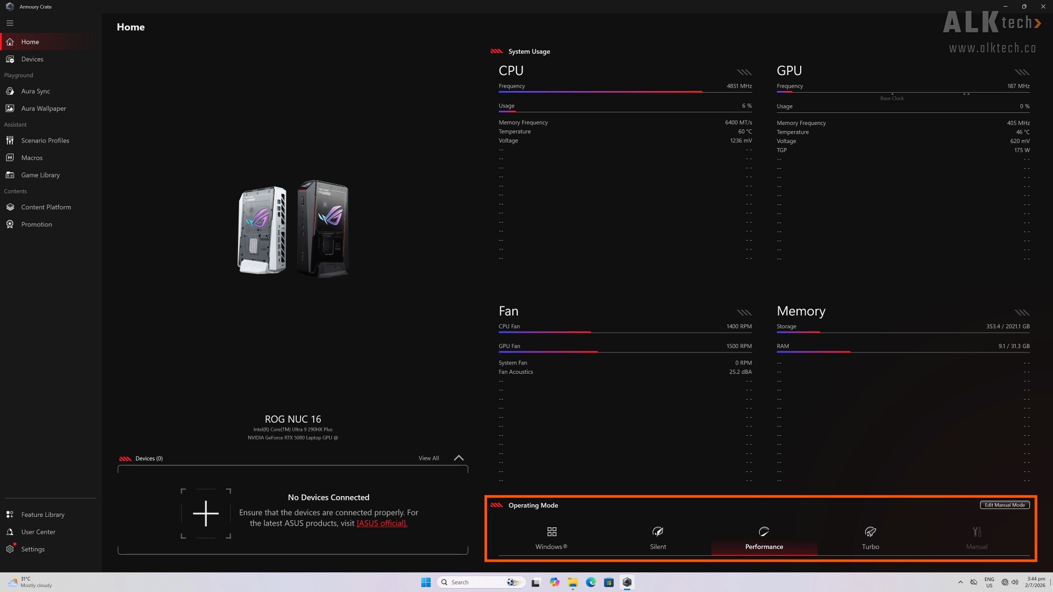Click the Fan panel stripe icon
This screenshot has height=592, width=1053.
[744, 312]
